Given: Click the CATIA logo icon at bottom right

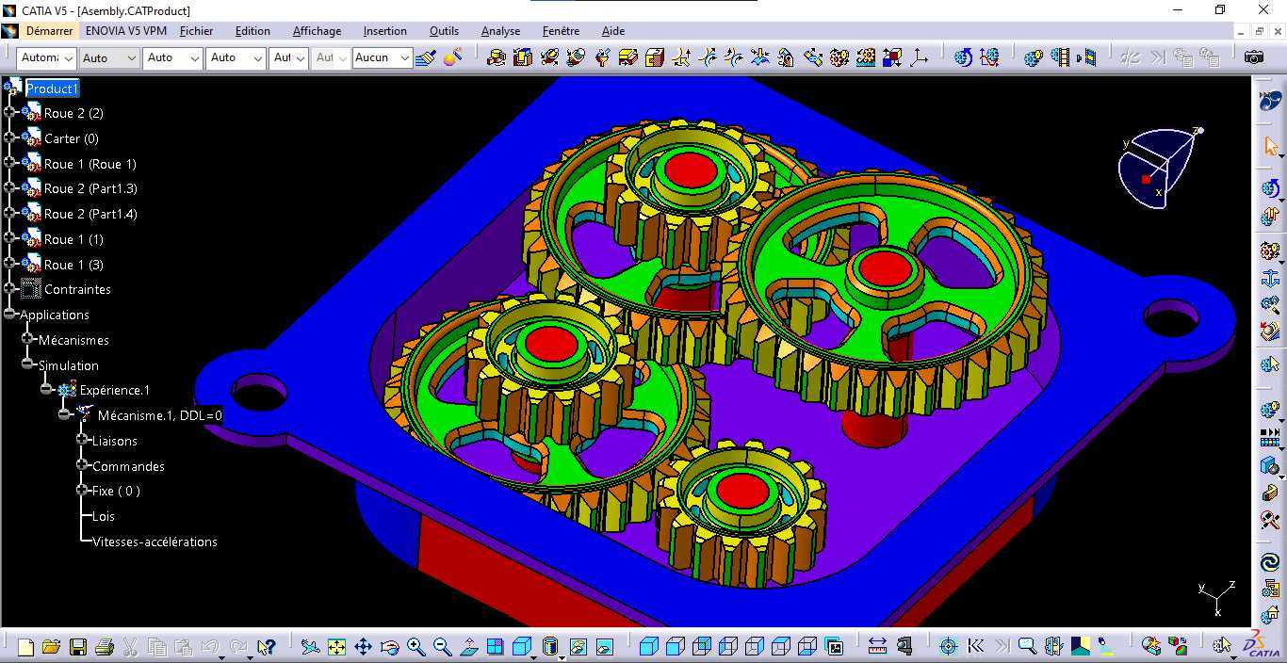Looking at the screenshot, I should (1262, 644).
